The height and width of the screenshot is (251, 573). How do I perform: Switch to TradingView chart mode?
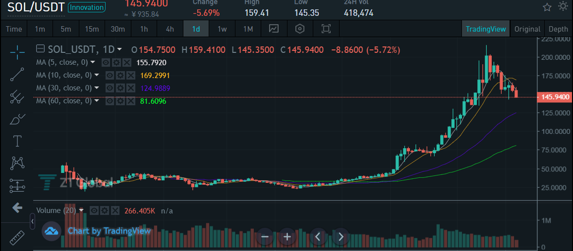(x=486, y=29)
